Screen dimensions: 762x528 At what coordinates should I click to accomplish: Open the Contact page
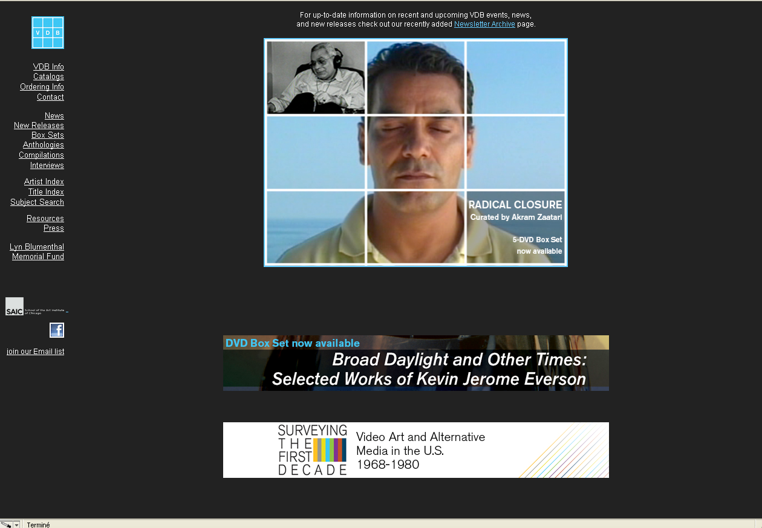[50, 97]
